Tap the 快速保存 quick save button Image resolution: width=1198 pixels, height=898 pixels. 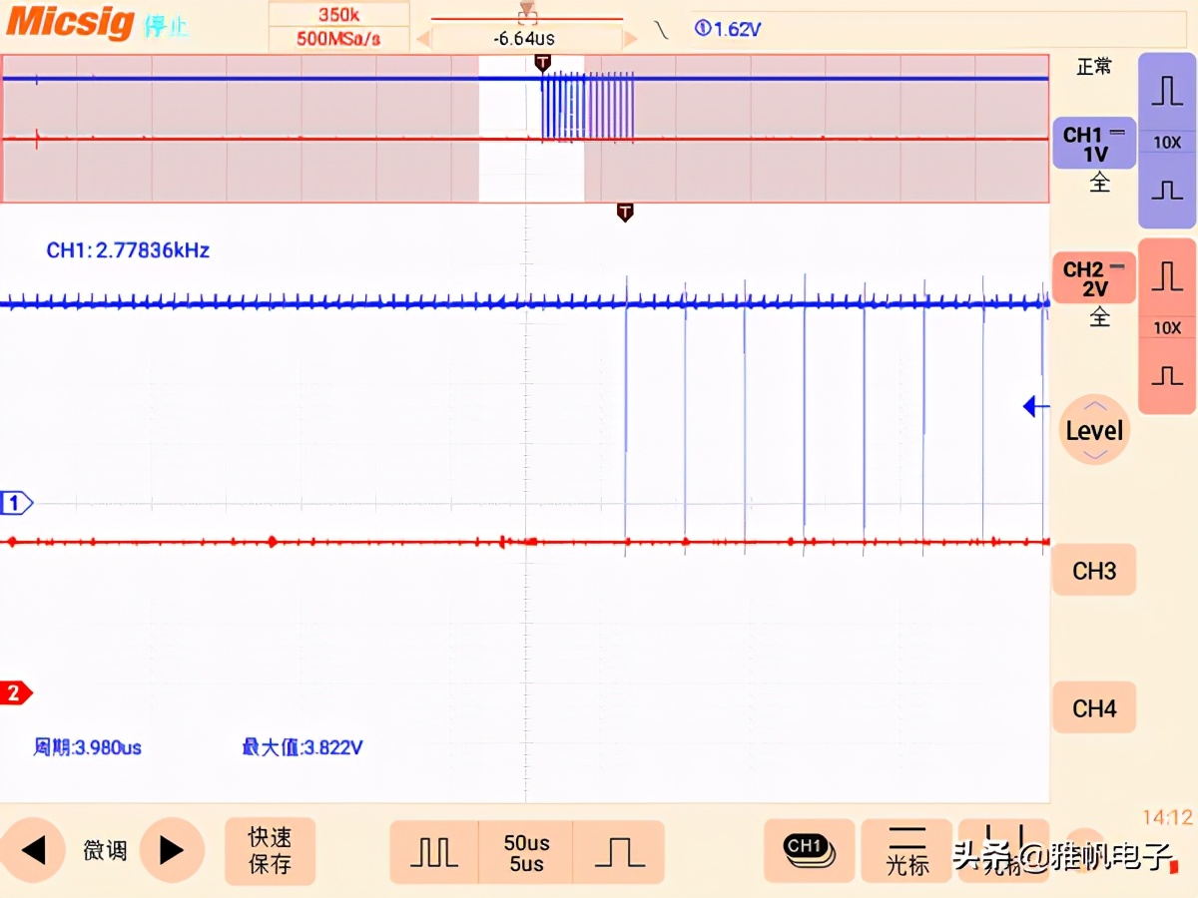pyautogui.click(x=270, y=850)
